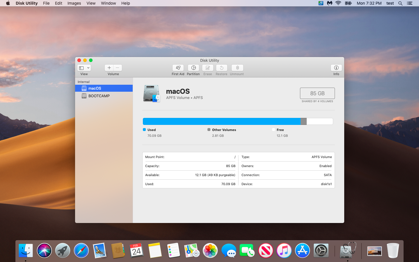Click the Internal sidebar section header
Viewport: 419px width, 262px height.
(84, 82)
